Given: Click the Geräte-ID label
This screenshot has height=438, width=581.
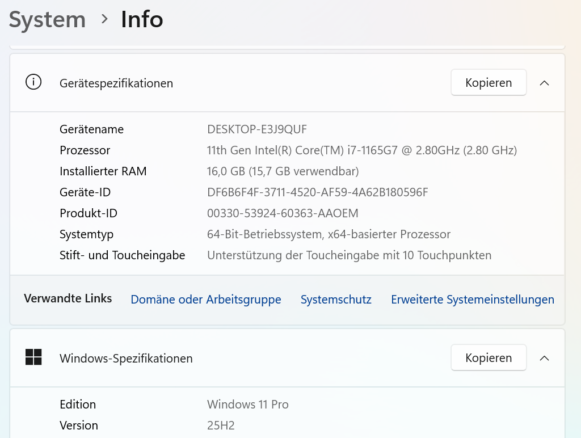Looking at the screenshot, I should pos(85,192).
